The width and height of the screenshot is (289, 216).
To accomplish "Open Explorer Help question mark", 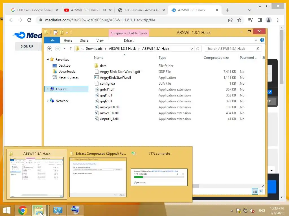I will [x=262, y=40].
